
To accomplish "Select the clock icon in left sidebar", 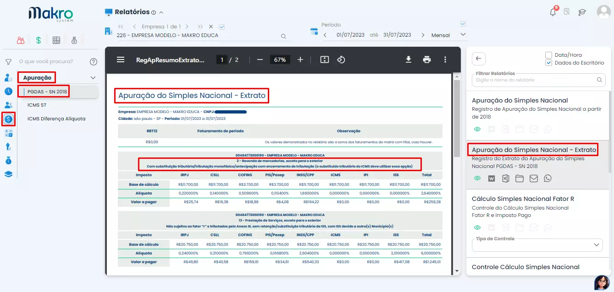I will point(8,92).
